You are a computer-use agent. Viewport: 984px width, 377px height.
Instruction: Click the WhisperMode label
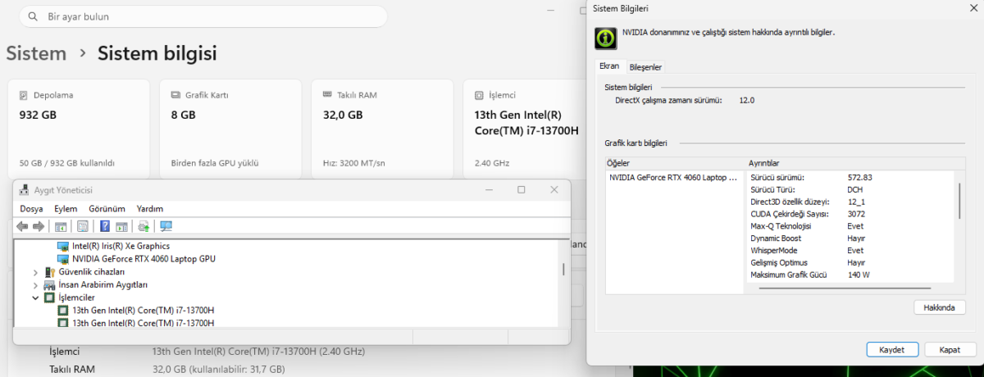click(773, 250)
